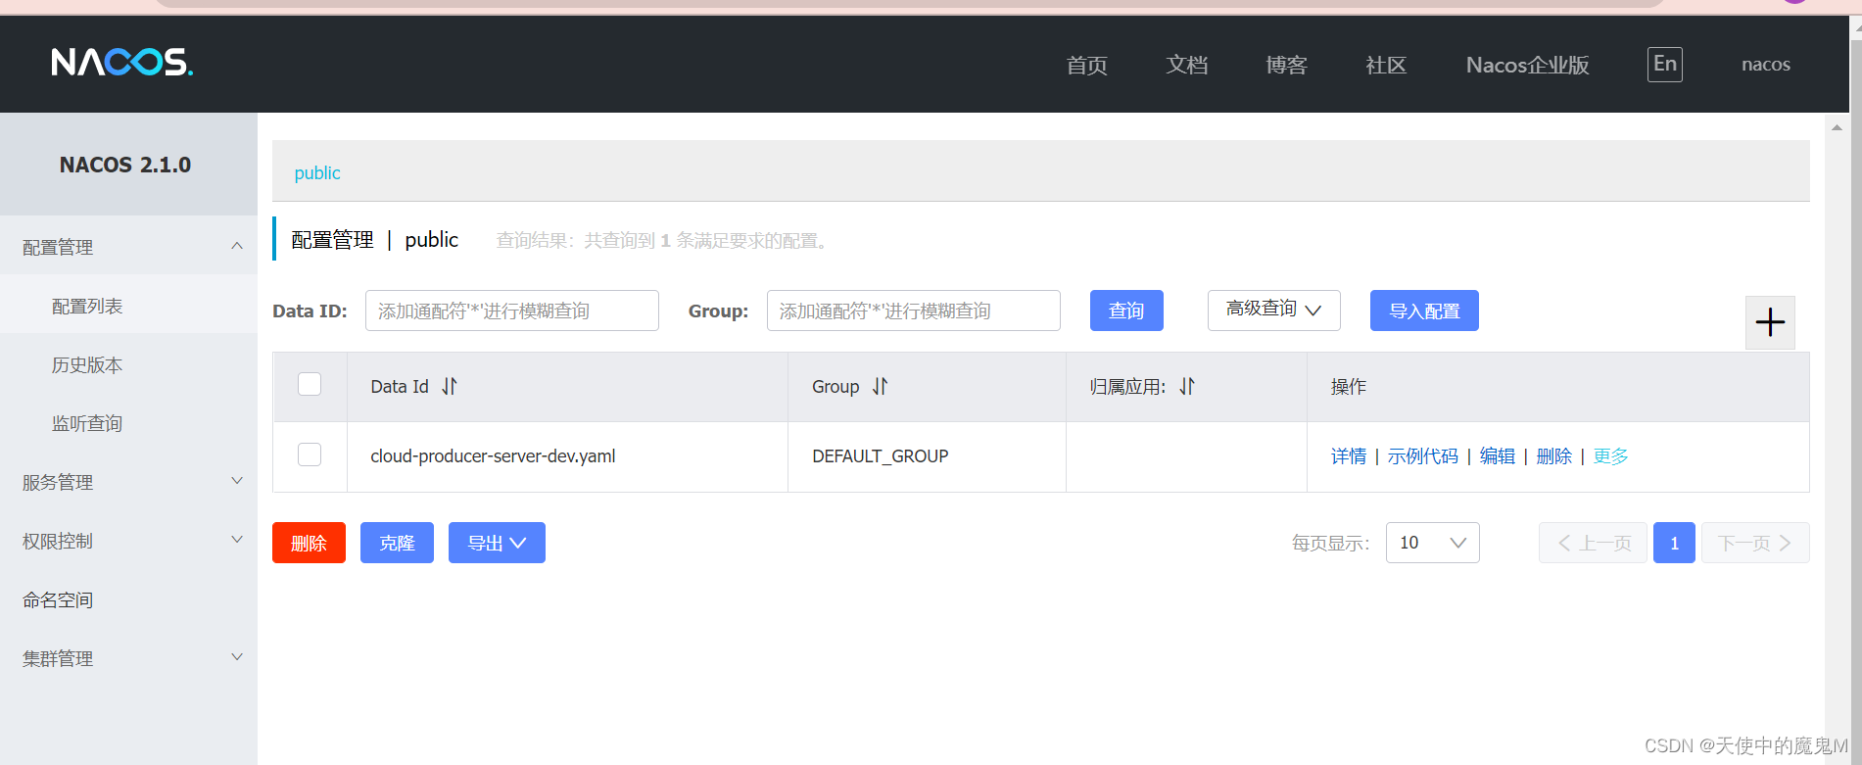Open the page size dropdown showing 10

1432,543
